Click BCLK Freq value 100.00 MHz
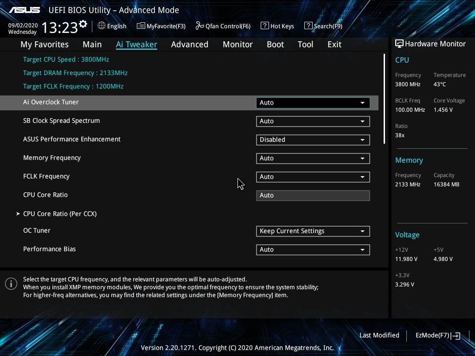Viewport: 475px width, 356px height. 410,110
